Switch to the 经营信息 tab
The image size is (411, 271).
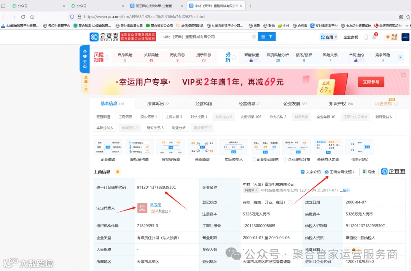click(x=249, y=104)
